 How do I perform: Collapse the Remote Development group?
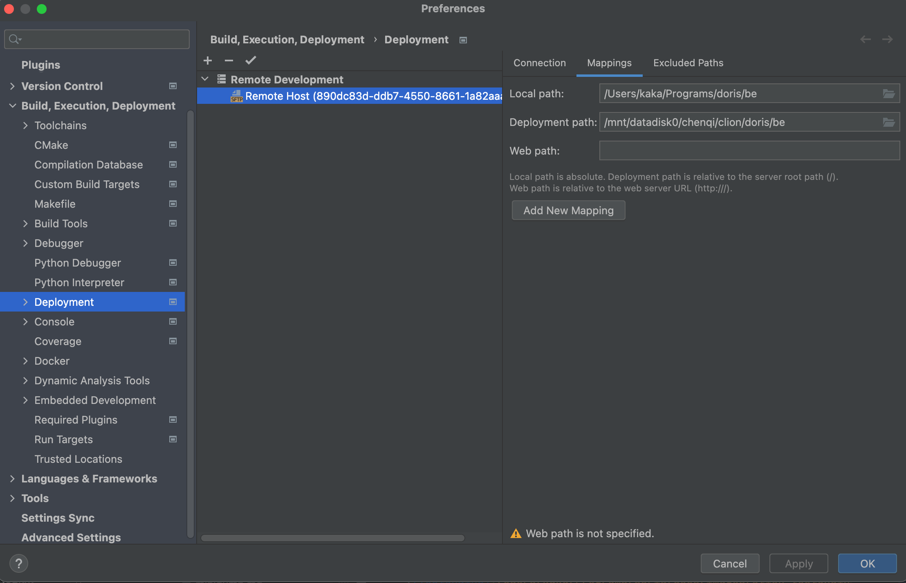[205, 79]
